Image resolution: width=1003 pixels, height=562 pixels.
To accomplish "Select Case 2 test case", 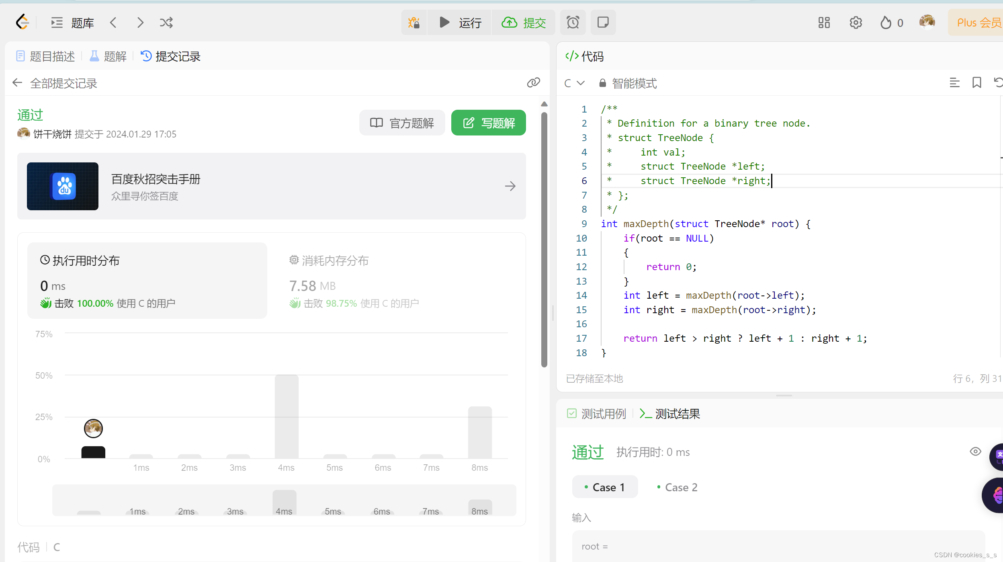I will pyautogui.click(x=677, y=487).
